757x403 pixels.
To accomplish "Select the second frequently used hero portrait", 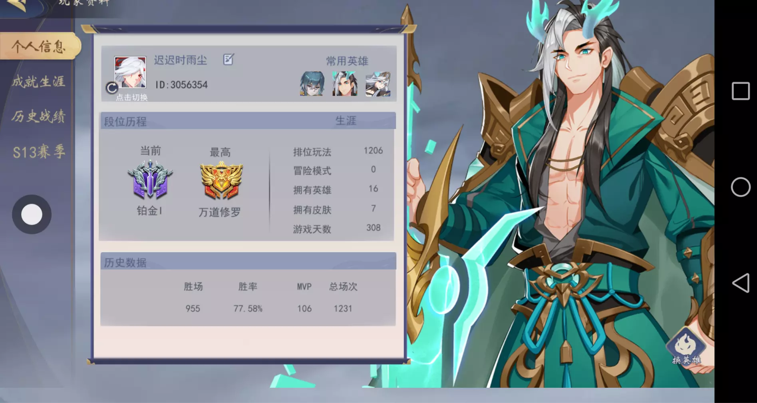I will point(345,84).
